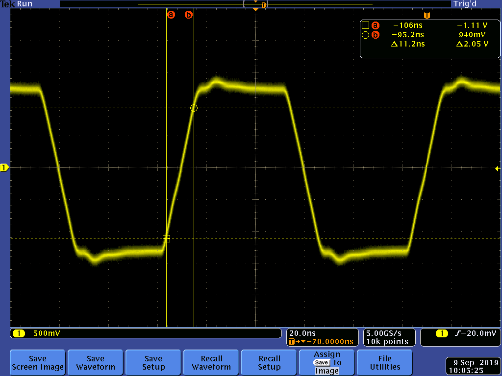
Task: Click the orange trigger arrow at graticule top
Action: click(x=255, y=10)
